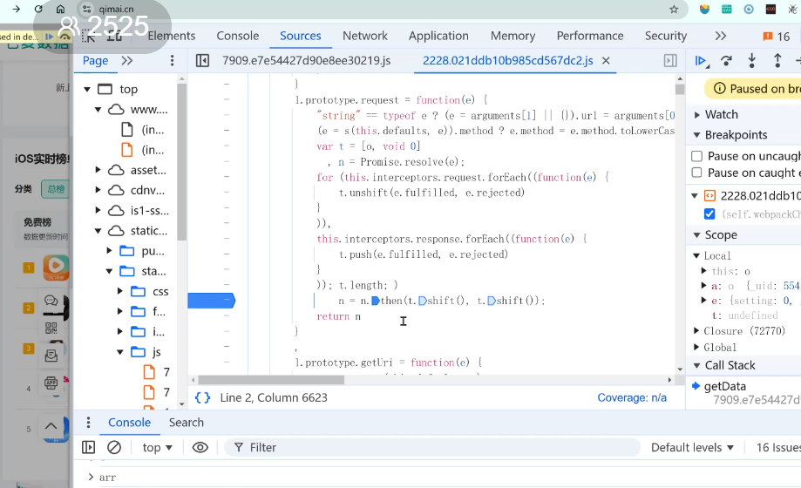Open drawer three-dot menu
The height and width of the screenshot is (488, 801).
(88, 423)
